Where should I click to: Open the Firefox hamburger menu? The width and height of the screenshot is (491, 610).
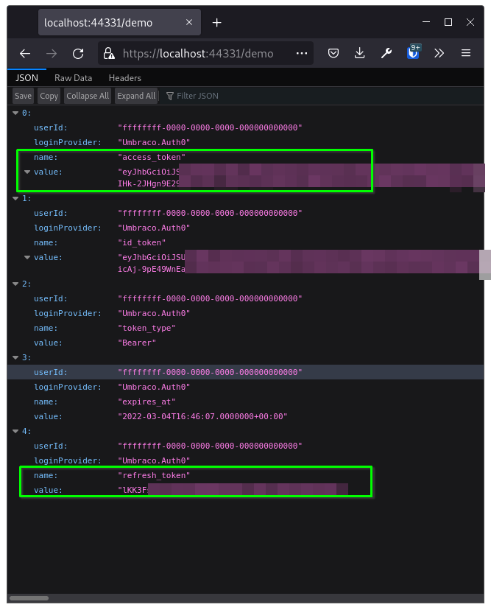click(x=466, y=53)
